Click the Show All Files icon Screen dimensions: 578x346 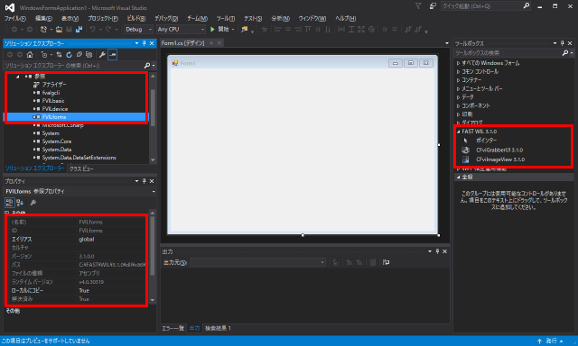pos(89,55)
